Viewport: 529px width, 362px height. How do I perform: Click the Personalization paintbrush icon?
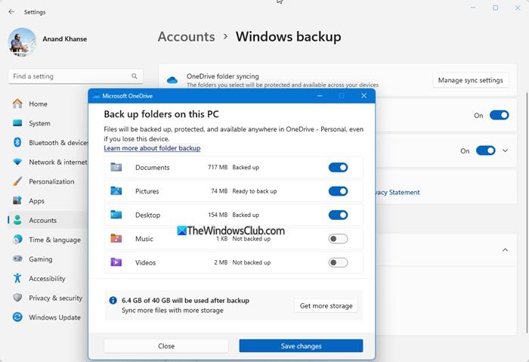pyautogui.click(x=17, y=181)
